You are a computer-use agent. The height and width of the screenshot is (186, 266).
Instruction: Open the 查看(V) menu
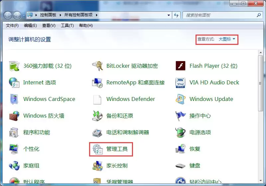pyautogui.click(x=49, y=26)
